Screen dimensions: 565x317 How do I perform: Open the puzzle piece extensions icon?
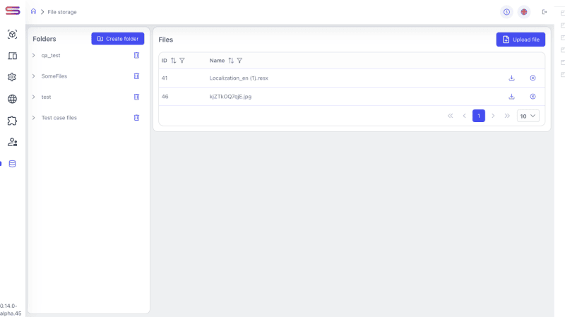pyautogui.click(x=12, y=121)
